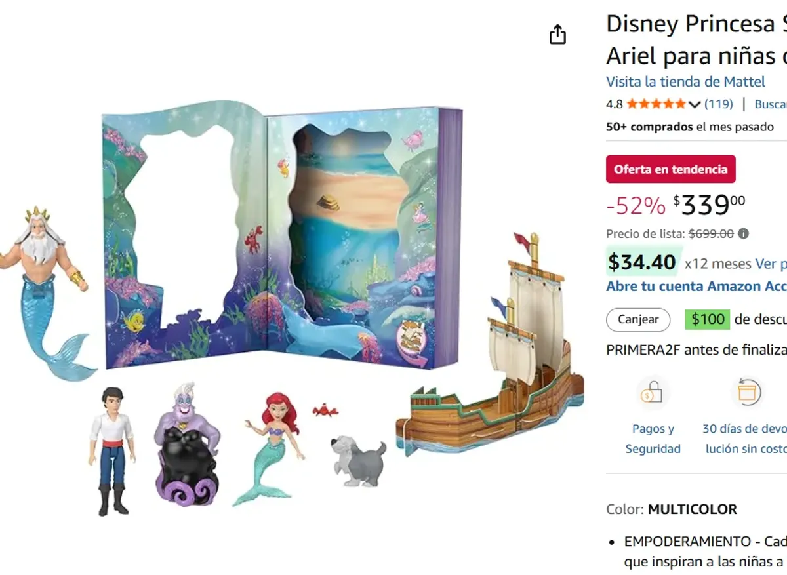The height and width of the screenshot is (575, 787).
Task: Open the list price info tooltip icon
Action: pos(744,233)
